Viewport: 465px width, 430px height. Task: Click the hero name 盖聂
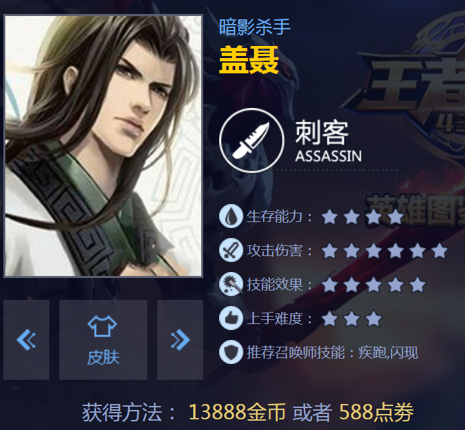248,60
